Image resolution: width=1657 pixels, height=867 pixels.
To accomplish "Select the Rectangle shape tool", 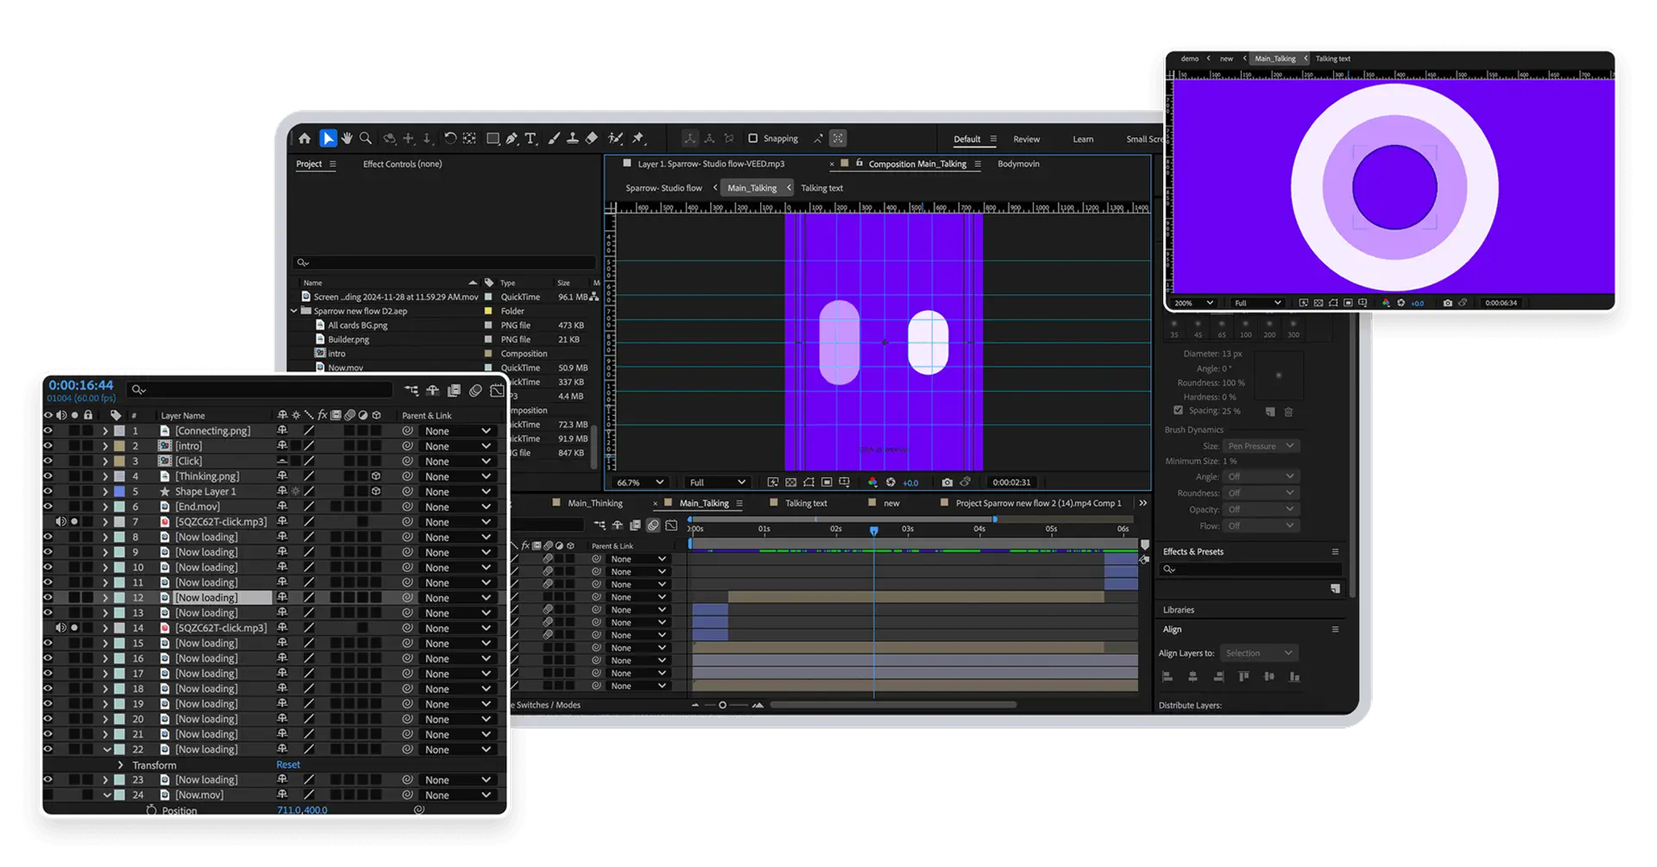I will pos(492,139).
